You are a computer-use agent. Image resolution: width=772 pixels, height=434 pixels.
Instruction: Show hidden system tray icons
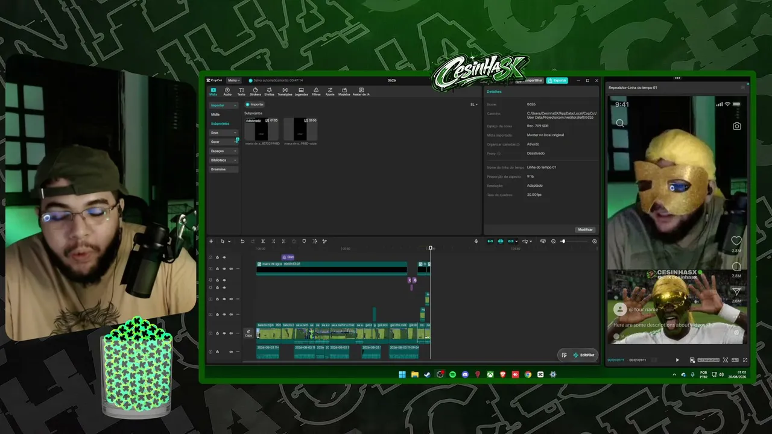674,374
